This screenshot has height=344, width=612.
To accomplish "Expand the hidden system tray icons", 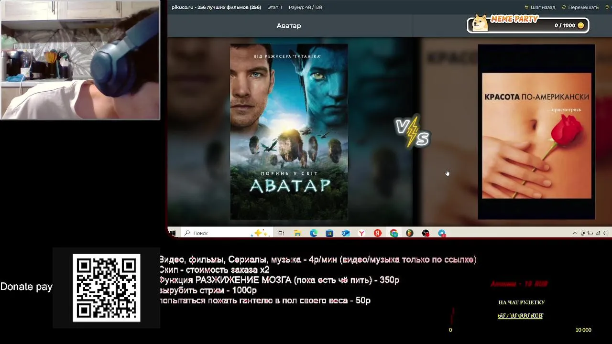I will [x=575, y=233].
